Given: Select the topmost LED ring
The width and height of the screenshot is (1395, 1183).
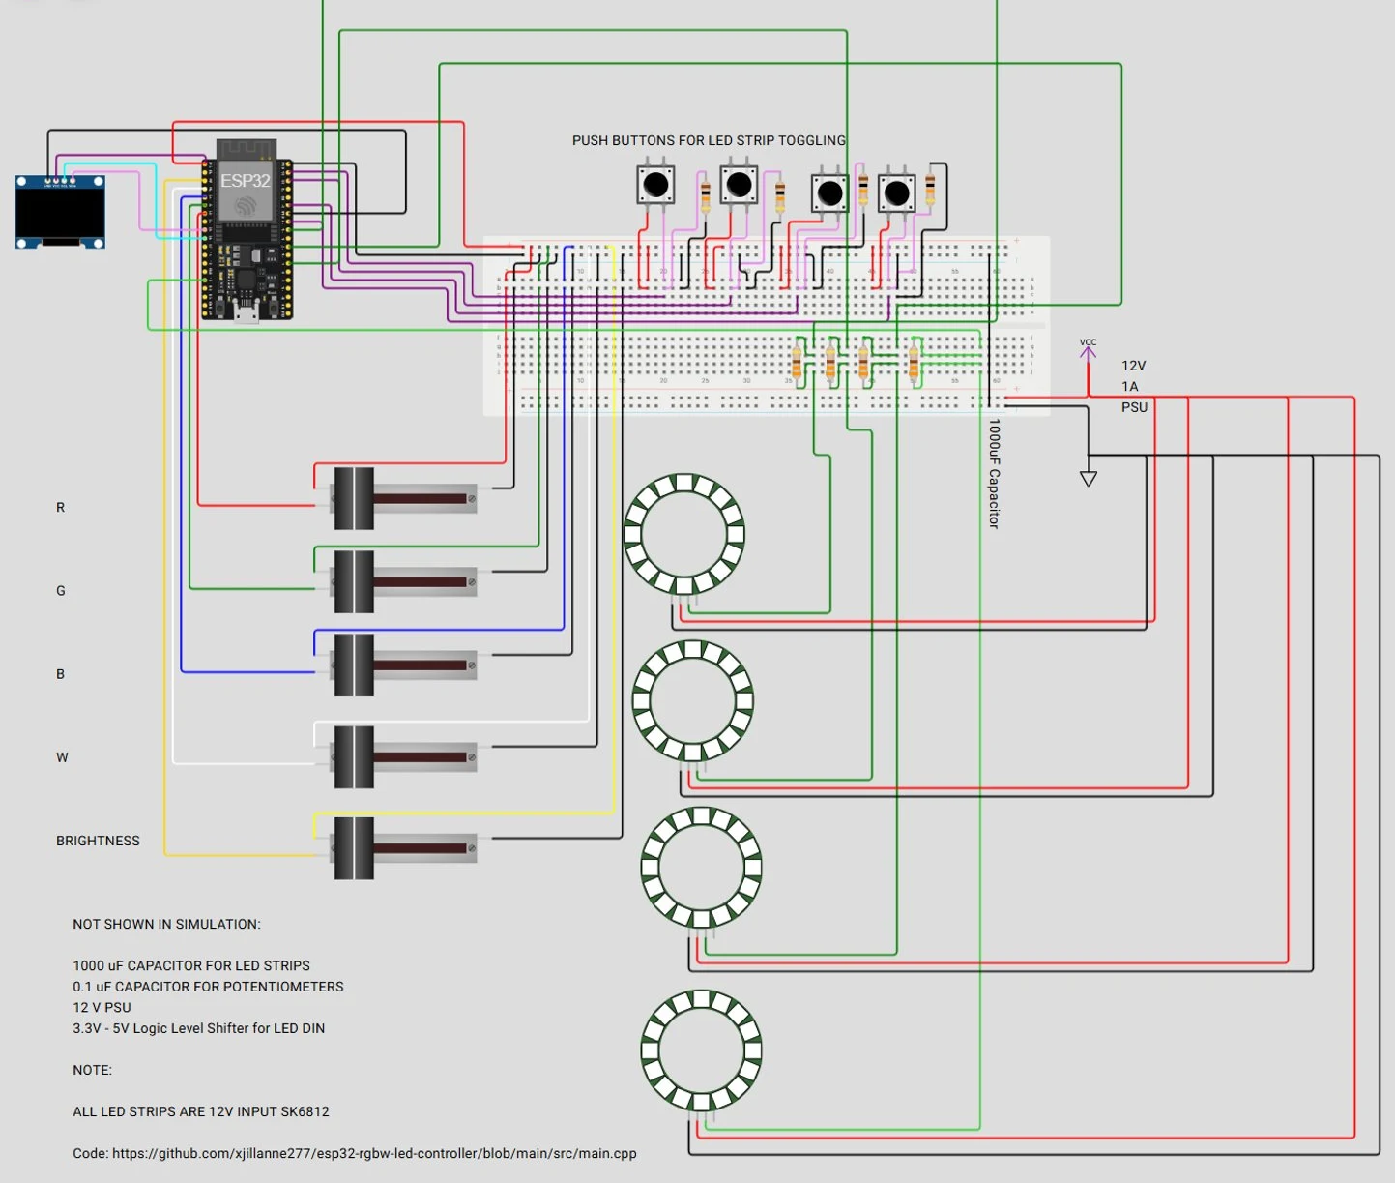Looking at the screenshot, I should pyautogui.click(x=684, y=534).
